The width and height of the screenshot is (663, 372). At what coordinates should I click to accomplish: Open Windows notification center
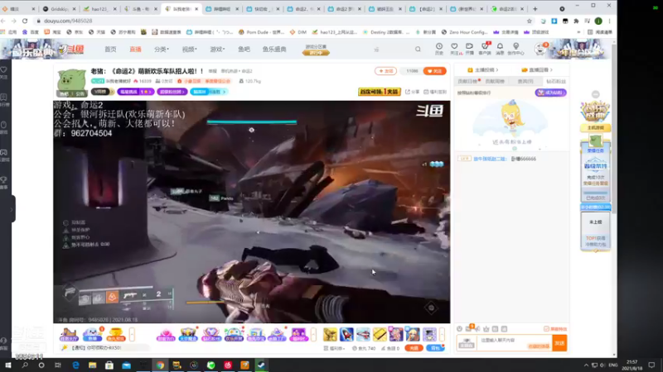tap(651, 365)
